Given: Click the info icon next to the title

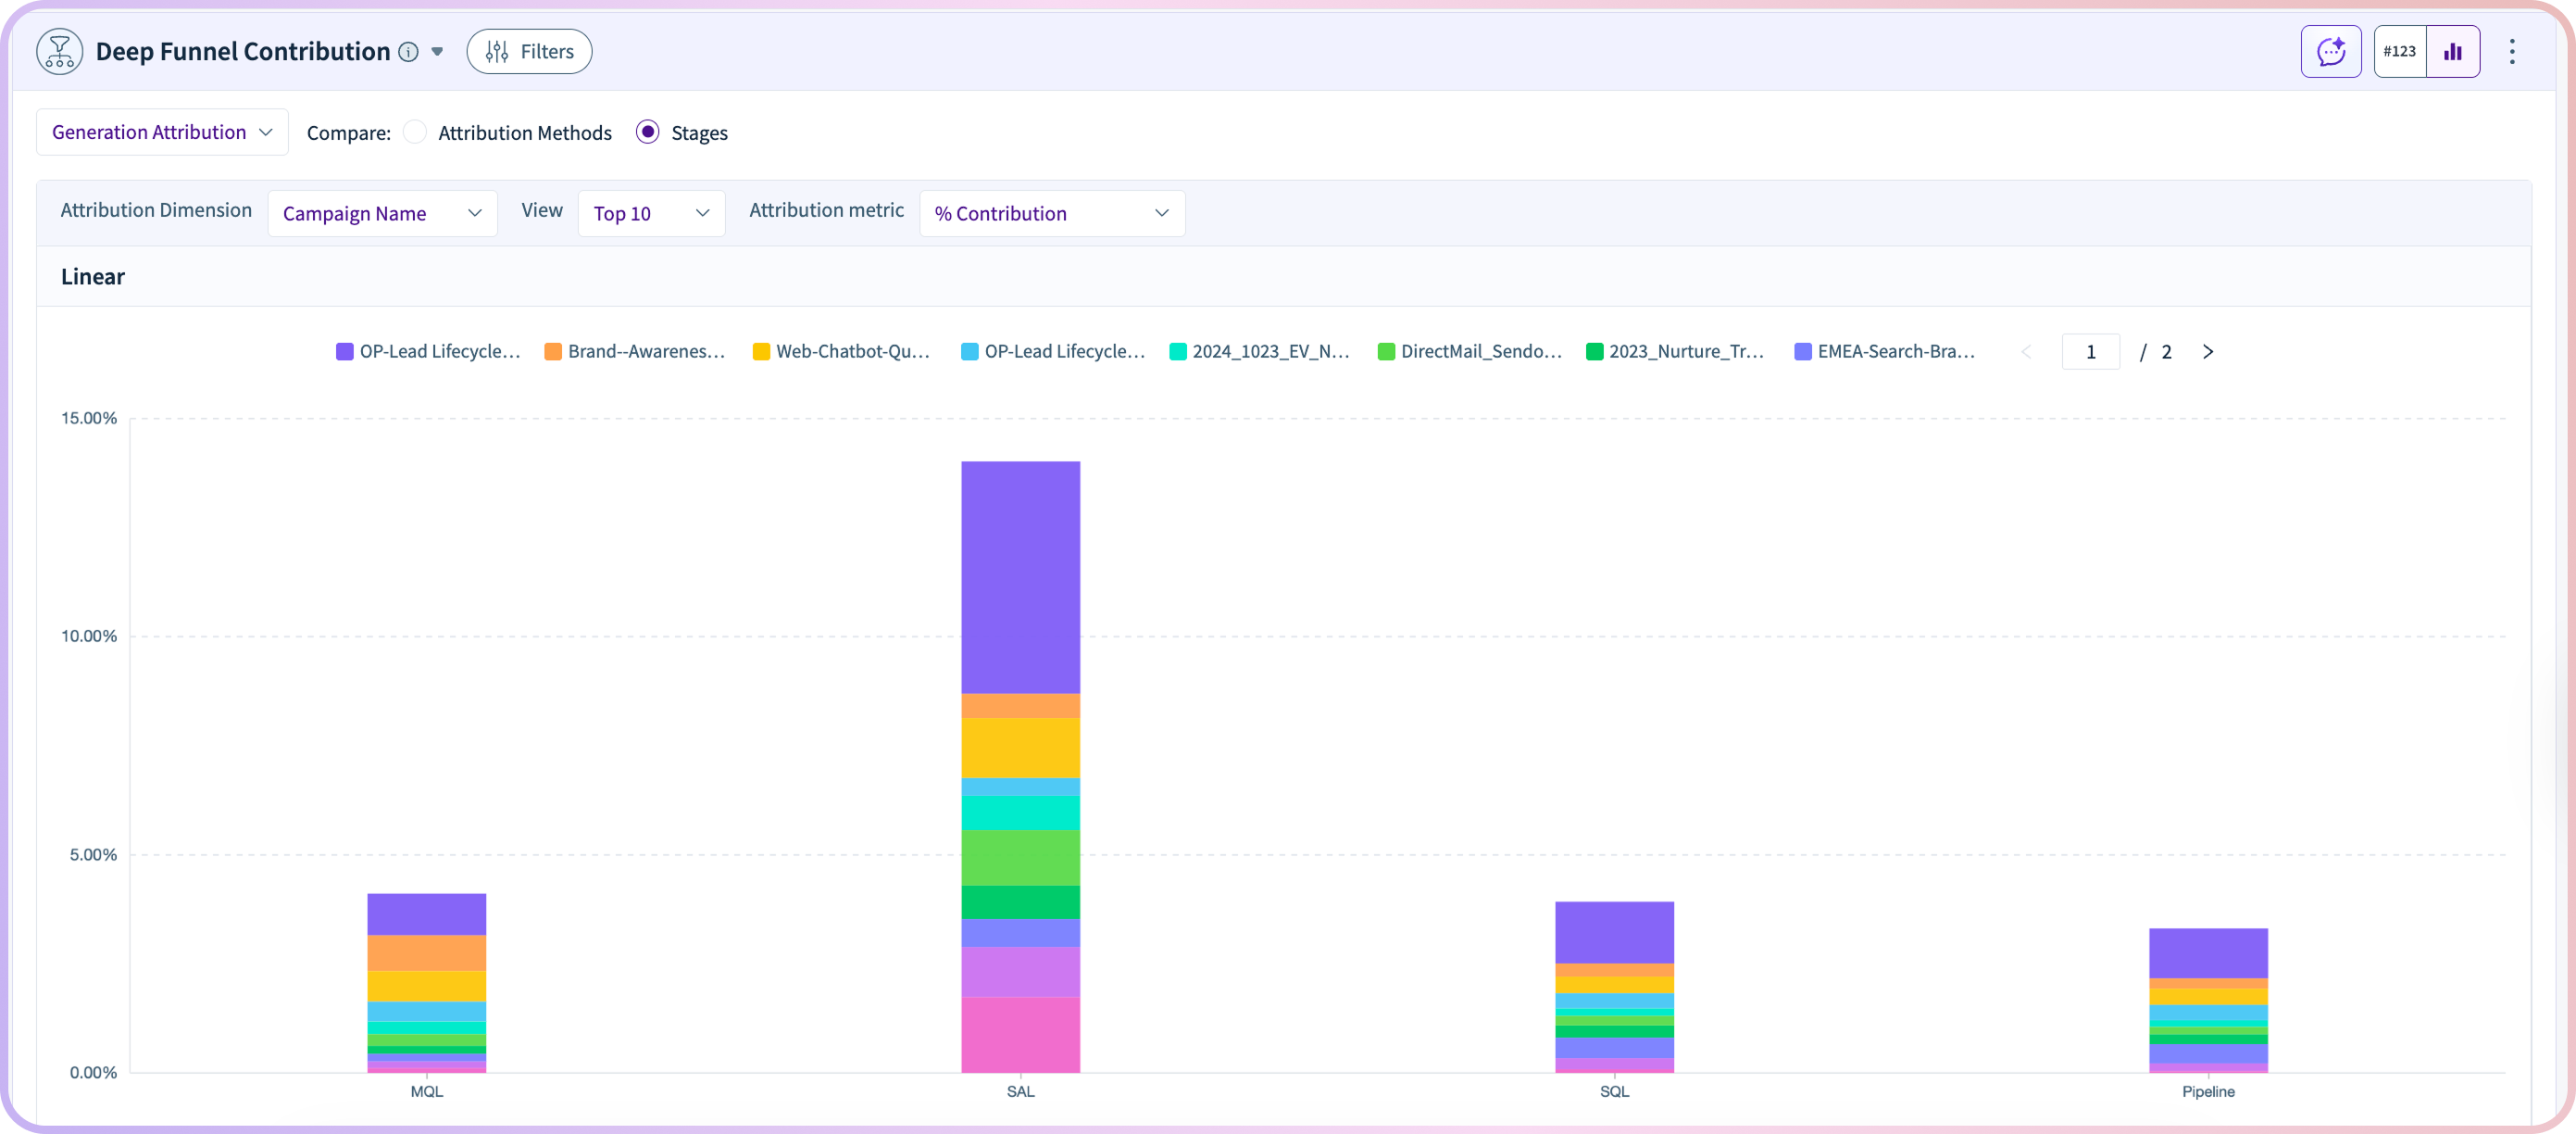Looking at the screenshot, I should (408, 52).
